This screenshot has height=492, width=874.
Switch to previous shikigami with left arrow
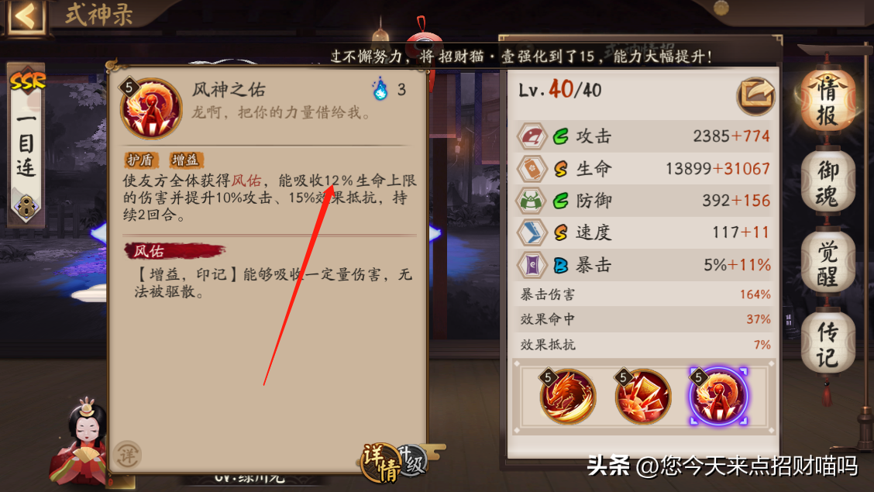coord(98,233)
